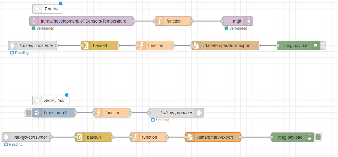Screen dimensions: 338x157
Task: Click output port of the timestamp node
Action: pos(75,113)
